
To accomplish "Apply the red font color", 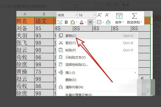I will point(82,22).
